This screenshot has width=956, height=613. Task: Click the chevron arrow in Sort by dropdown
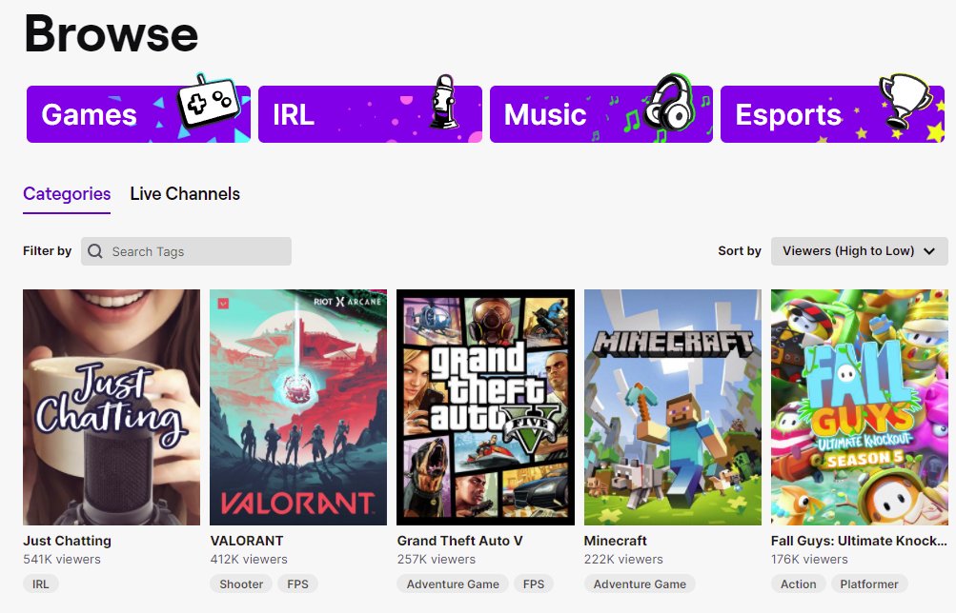click(x=929, y=251)
